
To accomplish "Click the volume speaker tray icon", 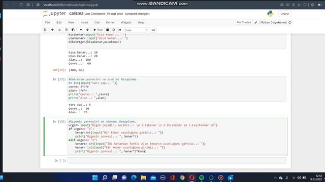I will click(299, 177).
